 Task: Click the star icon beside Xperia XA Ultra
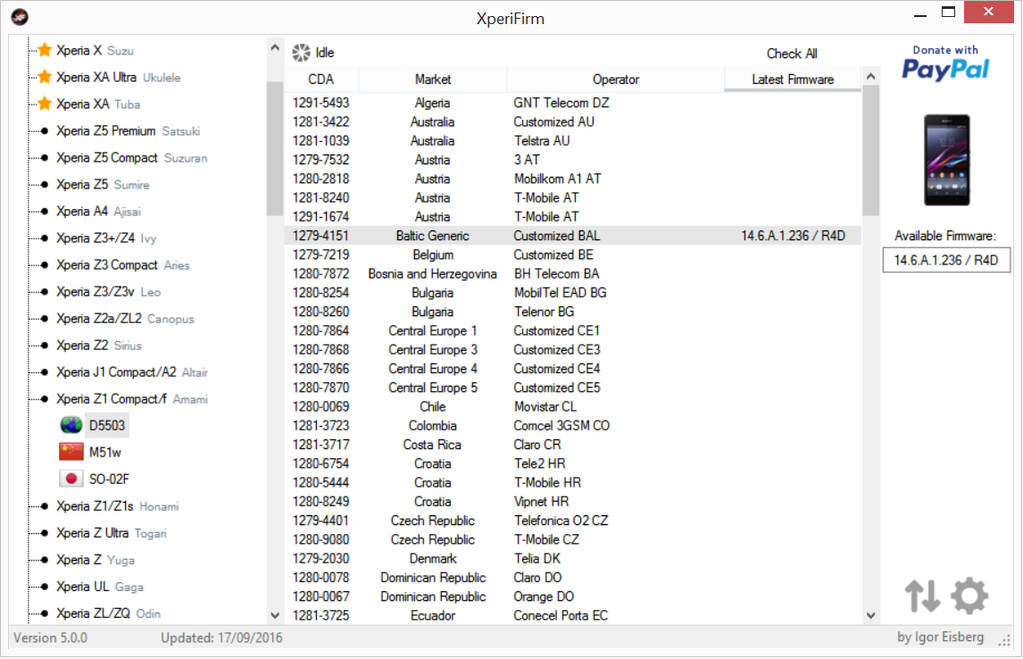(x=45, y=77)
